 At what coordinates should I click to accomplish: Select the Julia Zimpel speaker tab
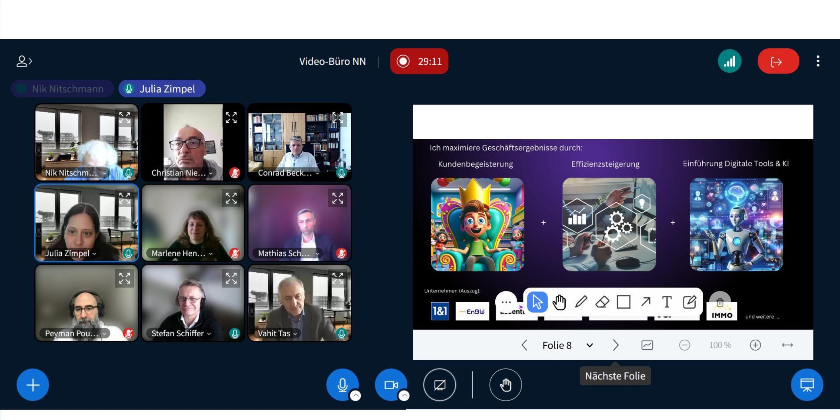[x=162, y=89]
